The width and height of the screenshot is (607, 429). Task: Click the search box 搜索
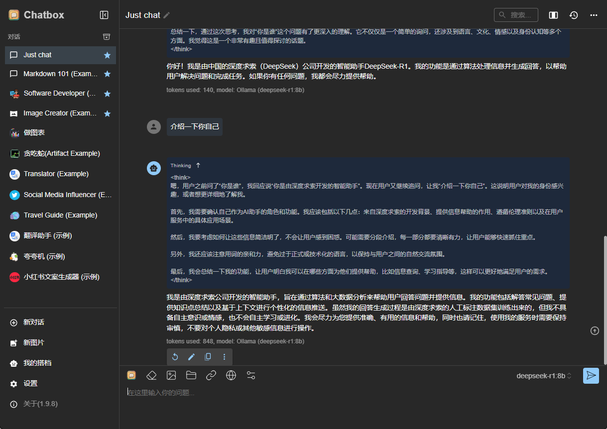pyautogui.click(x=516, y=15)
